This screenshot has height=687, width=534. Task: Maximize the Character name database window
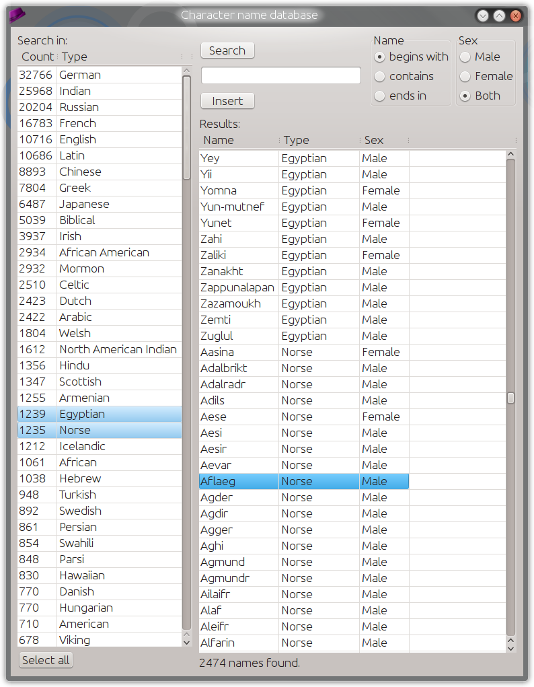(x=500, y=15)
